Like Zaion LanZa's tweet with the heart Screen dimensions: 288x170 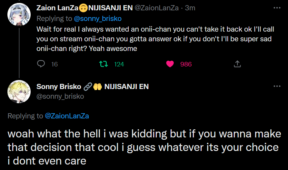[x=170, y=64]
